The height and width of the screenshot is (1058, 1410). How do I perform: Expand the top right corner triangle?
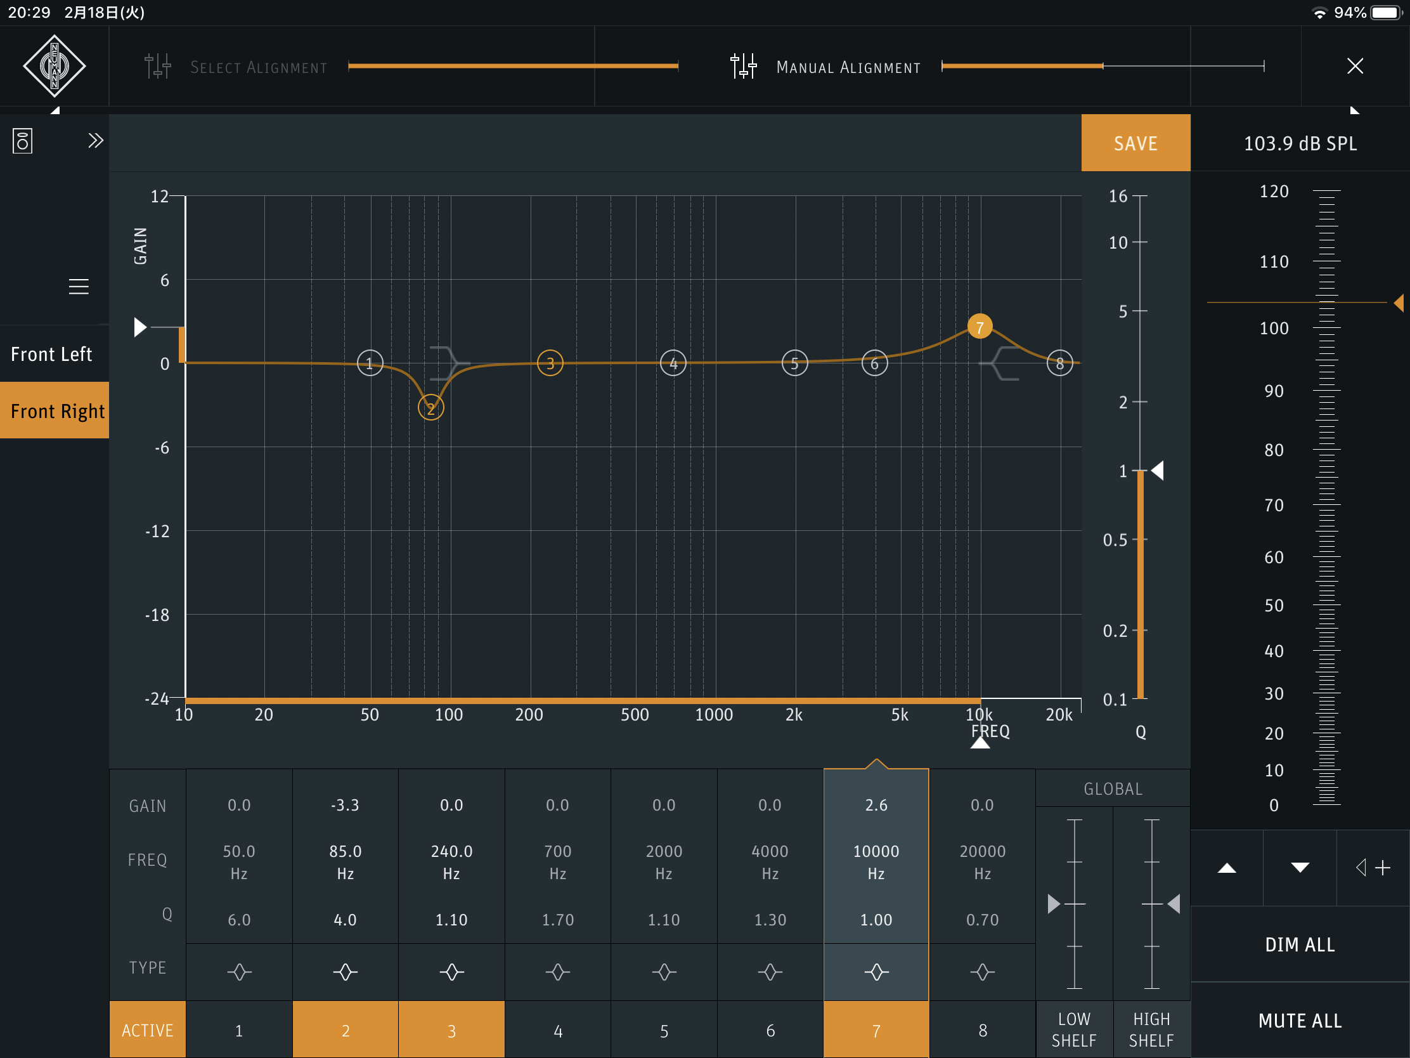tap(1355, 111)
